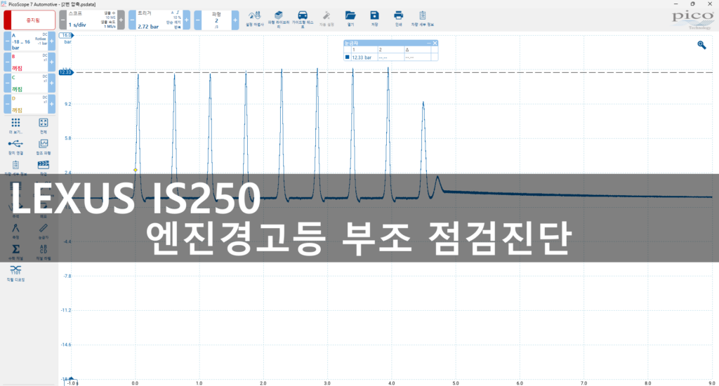The height and width of the screenshot is (386, 719).
Task: Enable Channel C currently off
Action: coord(28,85)
